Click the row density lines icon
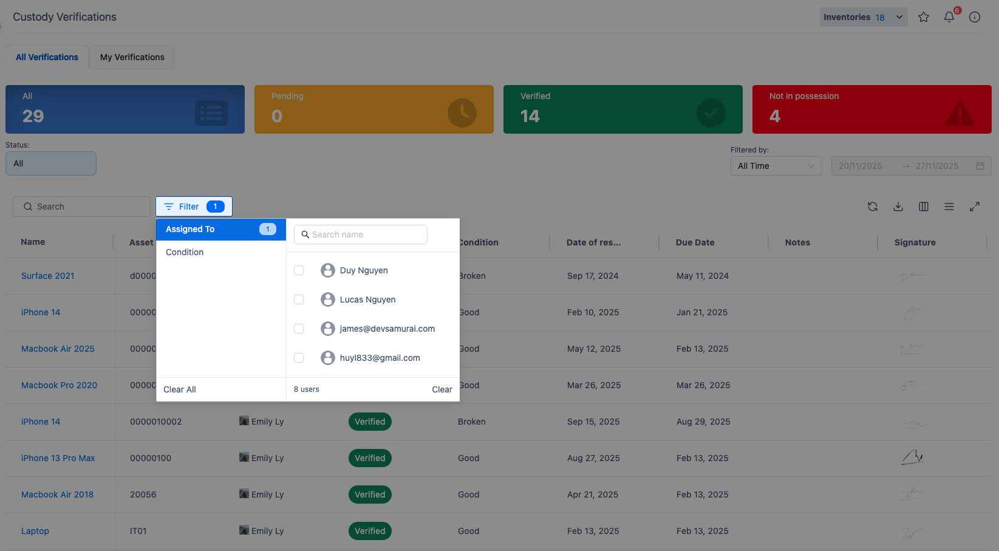 pos(949,207)
